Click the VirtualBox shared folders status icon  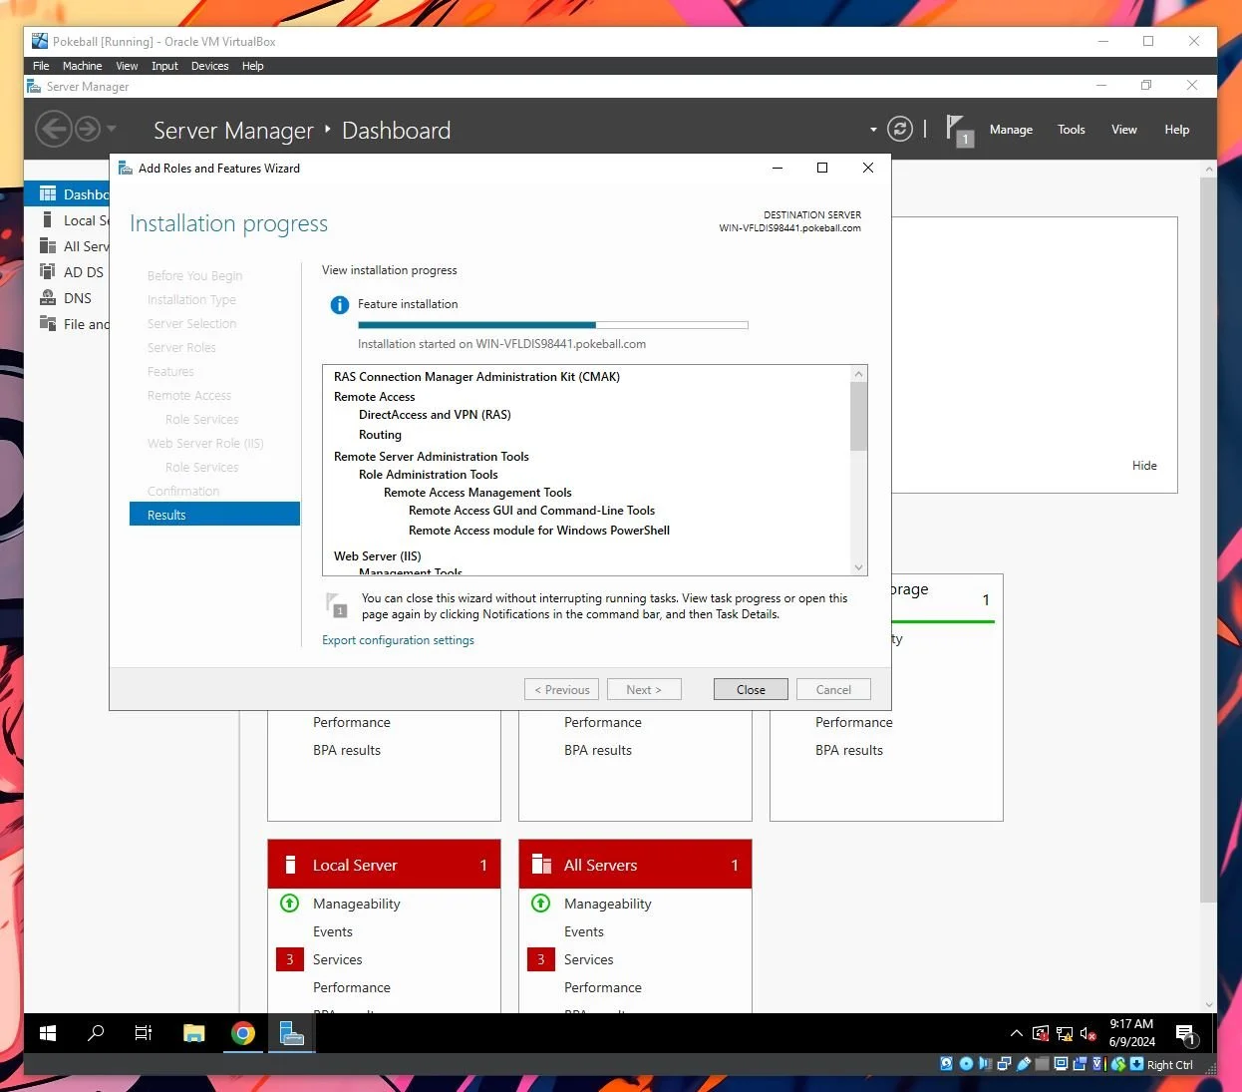point(1042,1064)
